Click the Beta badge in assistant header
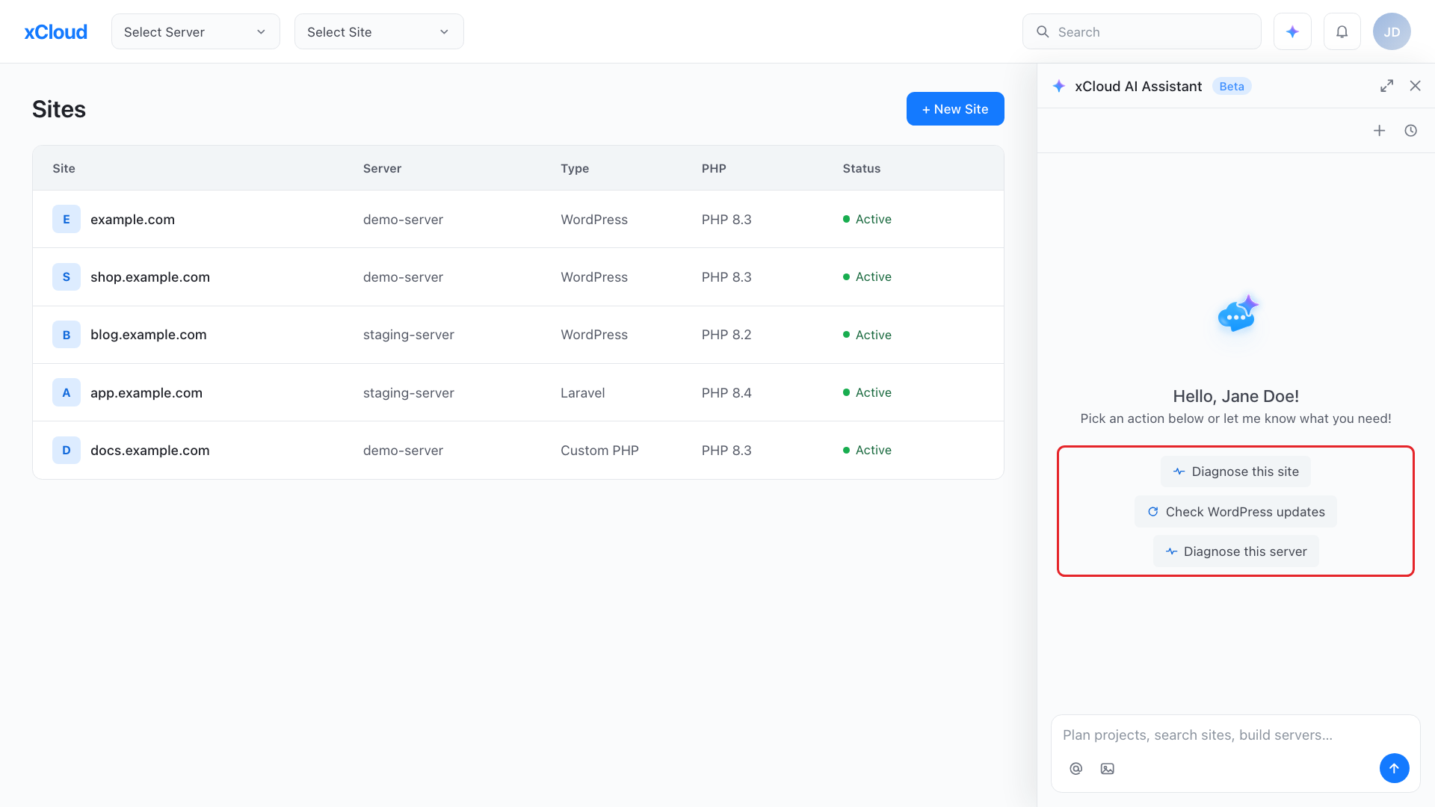 [1232, 86]
